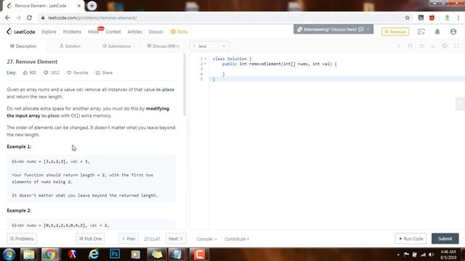
Task: Toggle fullscreen editor icon
Action: [x=456, y=46]
